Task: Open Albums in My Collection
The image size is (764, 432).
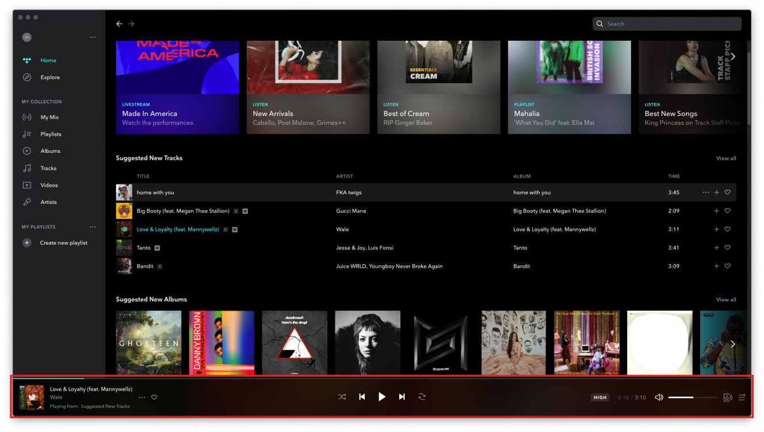Action: point(50,151)
